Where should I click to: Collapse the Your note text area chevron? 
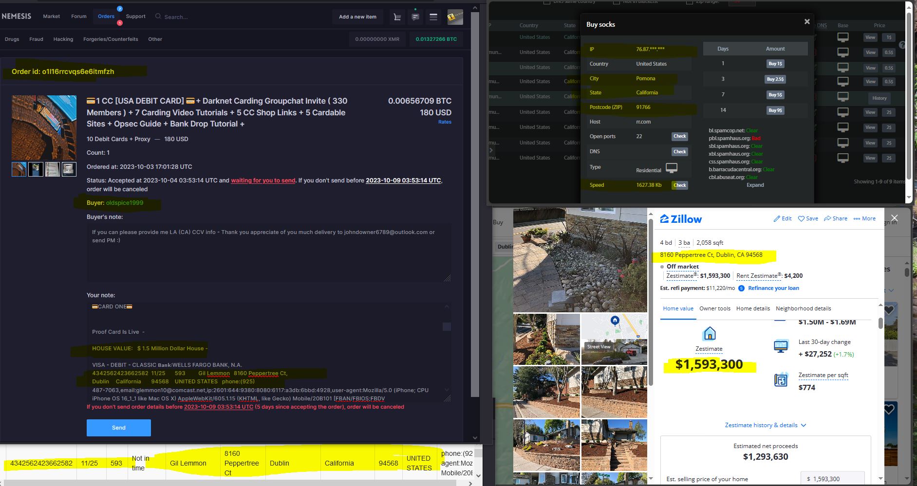coord(447,306)
